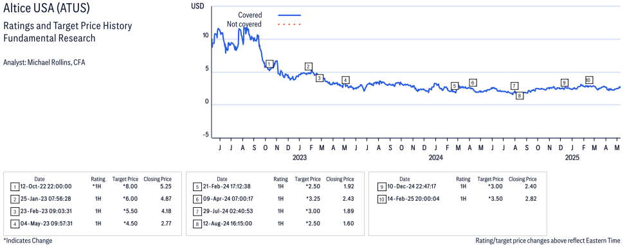Image resolution: width=627 pixels, height=245 pixels.
Task: Click the 2.40 closing price value
Action: tap(531, 187)
